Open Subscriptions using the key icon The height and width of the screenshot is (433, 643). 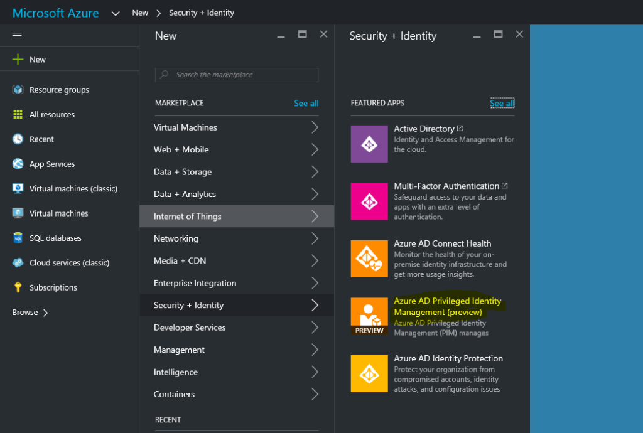(x=19, y=287)
